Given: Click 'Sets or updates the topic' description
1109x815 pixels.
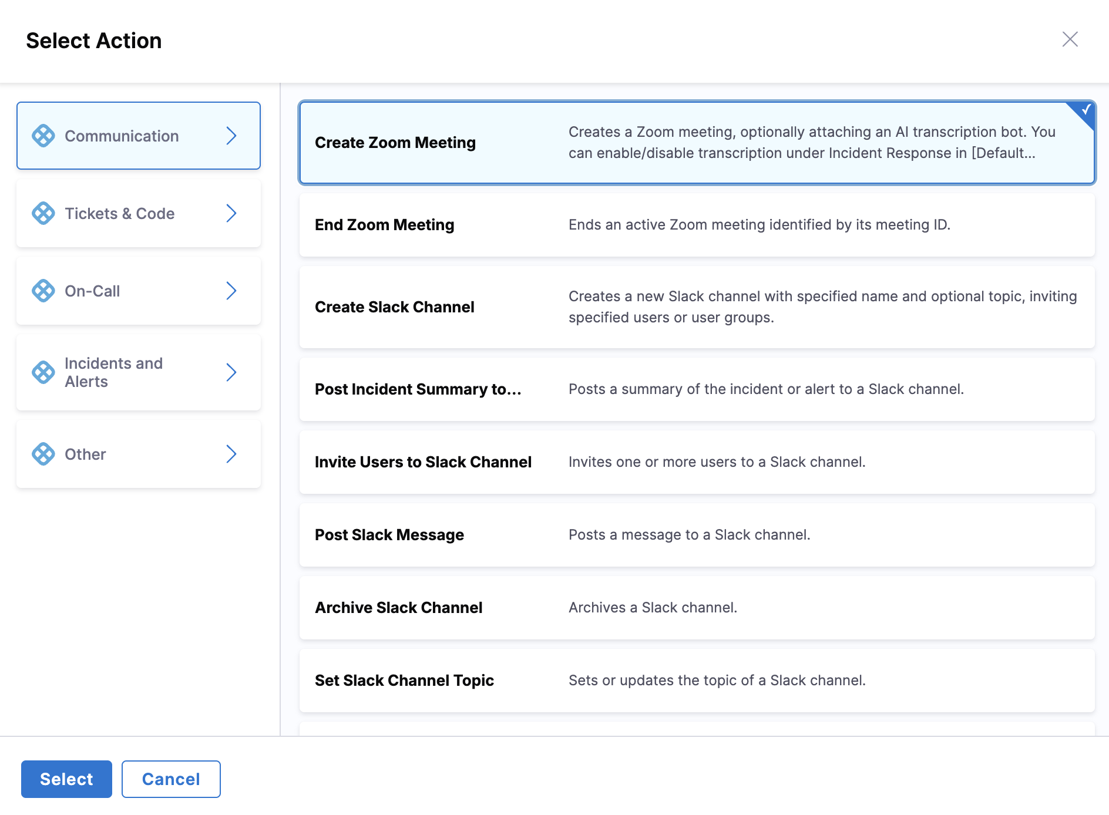Looking at the screenshot, I should coord(717,681).
